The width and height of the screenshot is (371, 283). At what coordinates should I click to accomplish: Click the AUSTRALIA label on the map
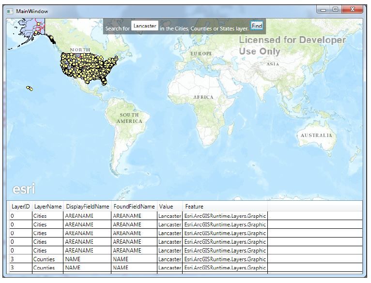316,135
